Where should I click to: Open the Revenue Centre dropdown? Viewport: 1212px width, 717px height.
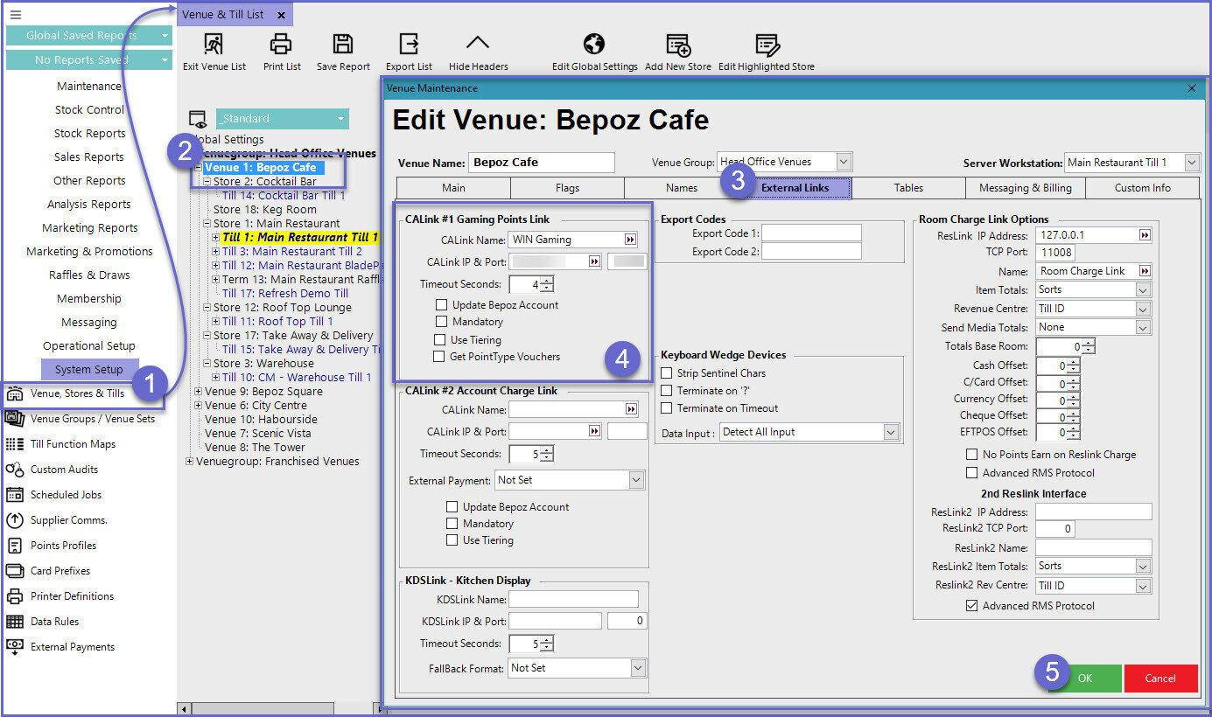click(x=1143, y=309)
